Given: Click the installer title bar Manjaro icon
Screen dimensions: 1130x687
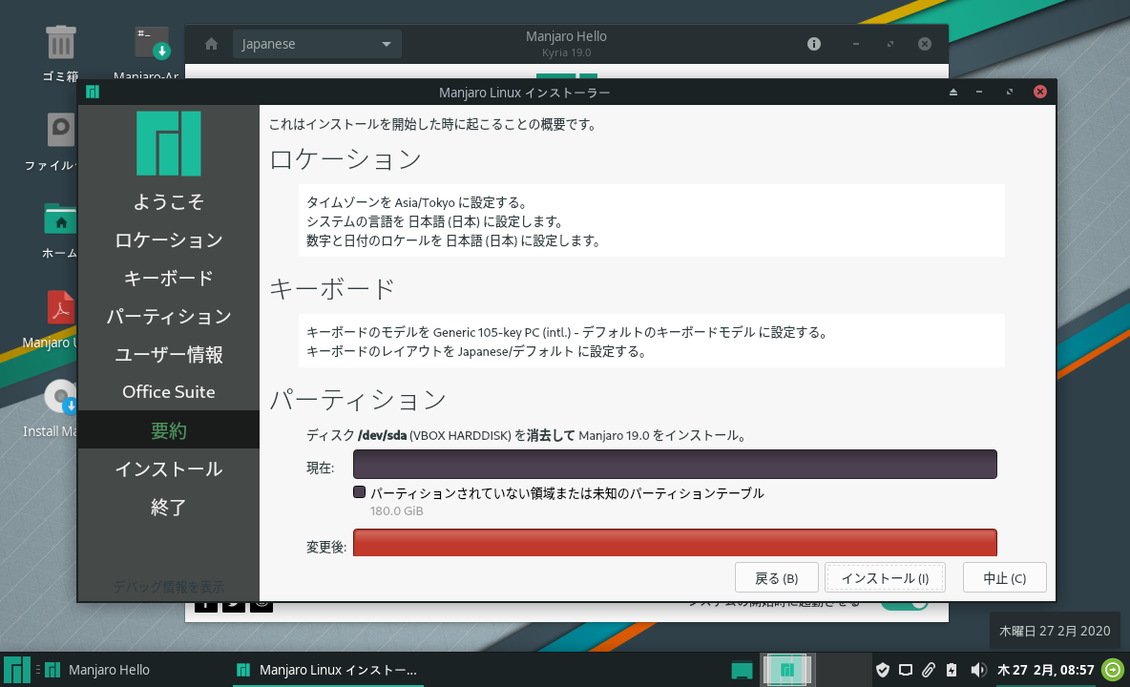Looking at the screenshot, I should tap(93, 93).
